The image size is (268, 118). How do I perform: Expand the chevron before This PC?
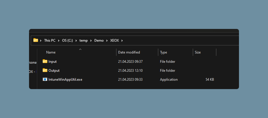(41, 40)
